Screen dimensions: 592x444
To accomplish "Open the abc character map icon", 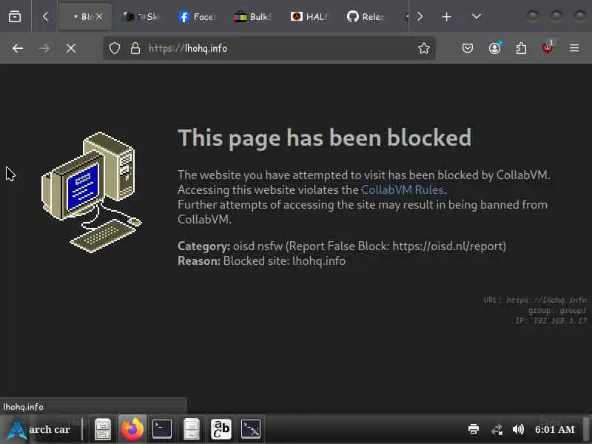I will click(x=221, y=429).
